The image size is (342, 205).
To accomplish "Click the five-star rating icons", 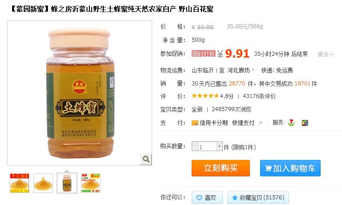I will click(x=205, y=96).
